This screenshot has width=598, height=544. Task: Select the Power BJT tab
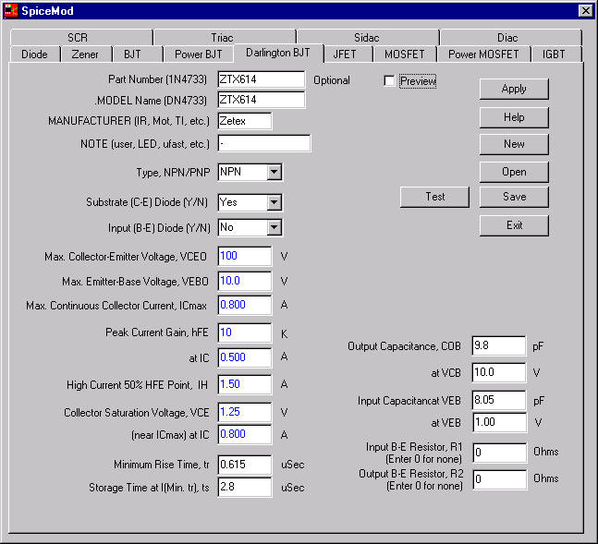point(199,54)
